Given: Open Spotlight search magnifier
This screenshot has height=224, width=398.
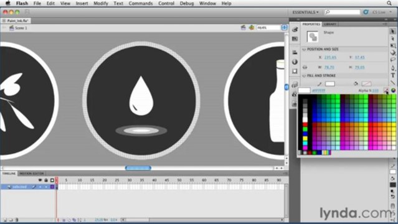Looking at the screenshot, I should pos(389,3).
